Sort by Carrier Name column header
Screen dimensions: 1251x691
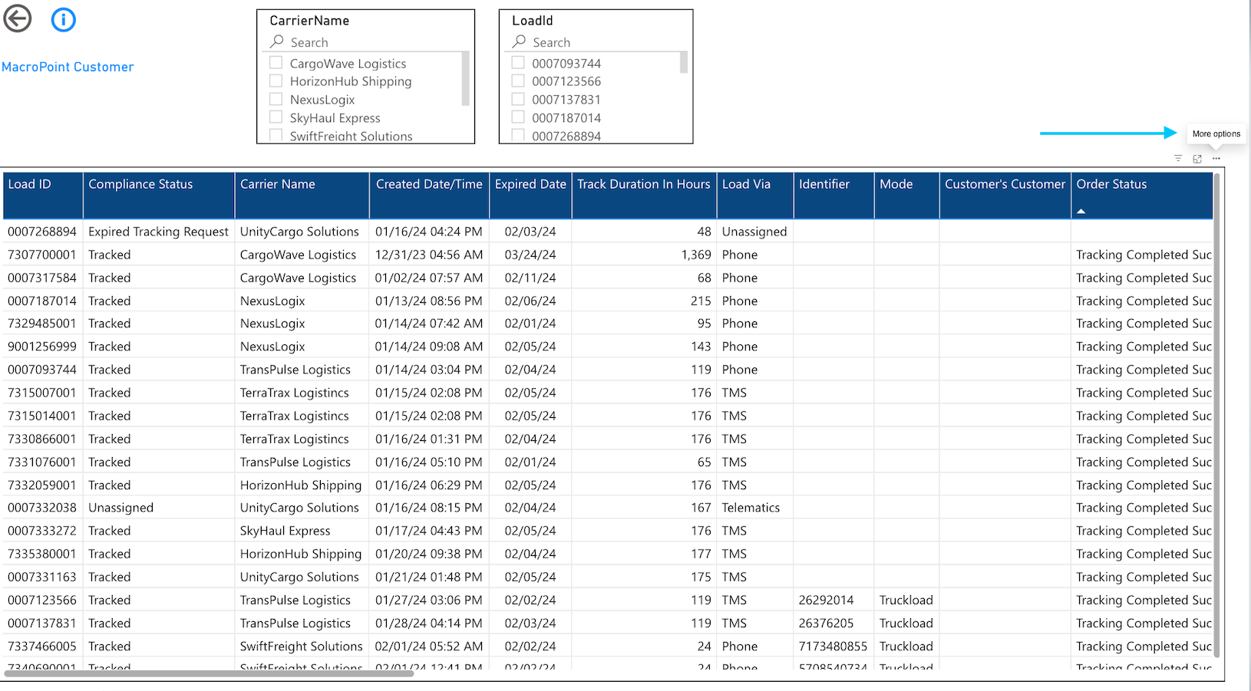point(302,196)
